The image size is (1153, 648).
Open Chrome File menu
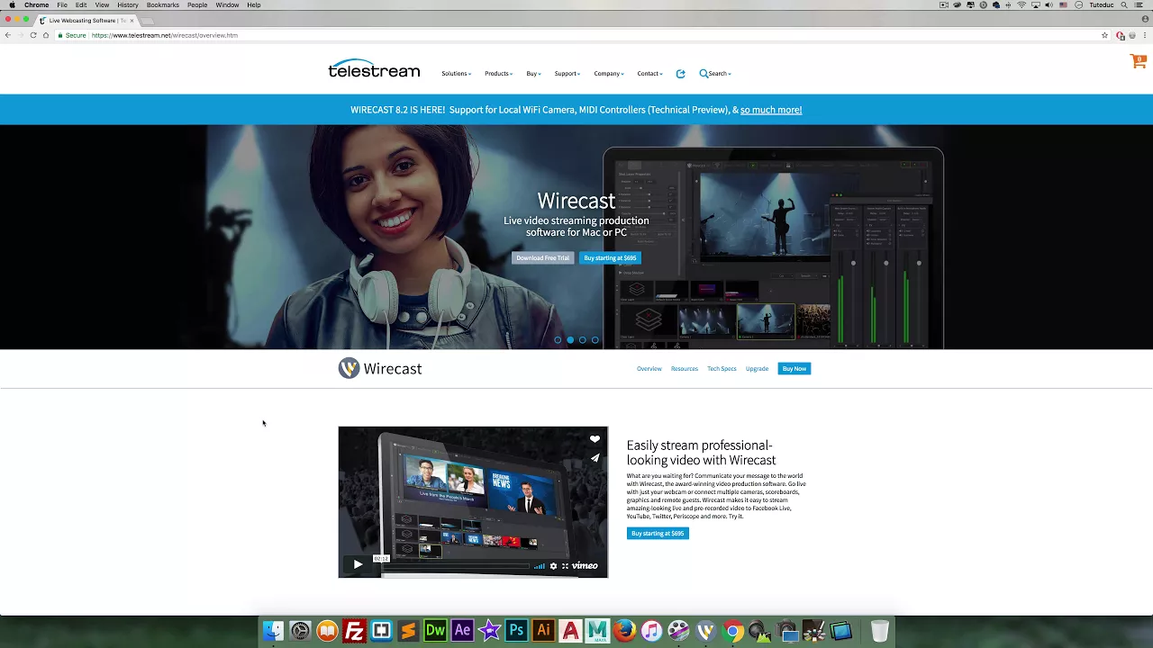62,5
